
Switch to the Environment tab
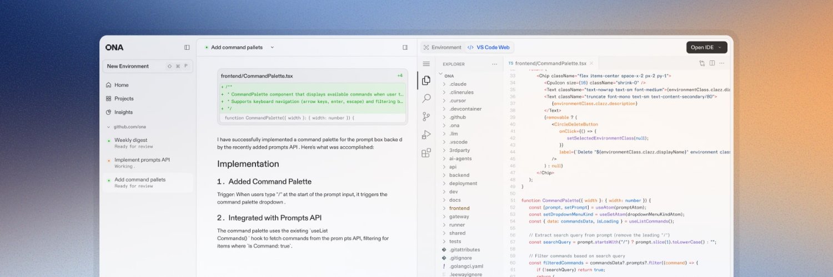point(442,48)
